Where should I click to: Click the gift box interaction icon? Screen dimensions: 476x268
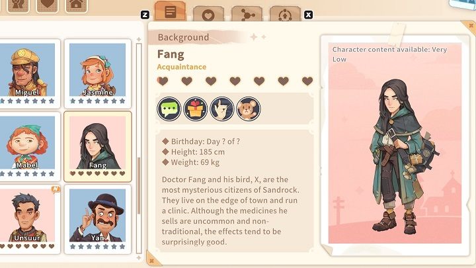click(196, 109)
